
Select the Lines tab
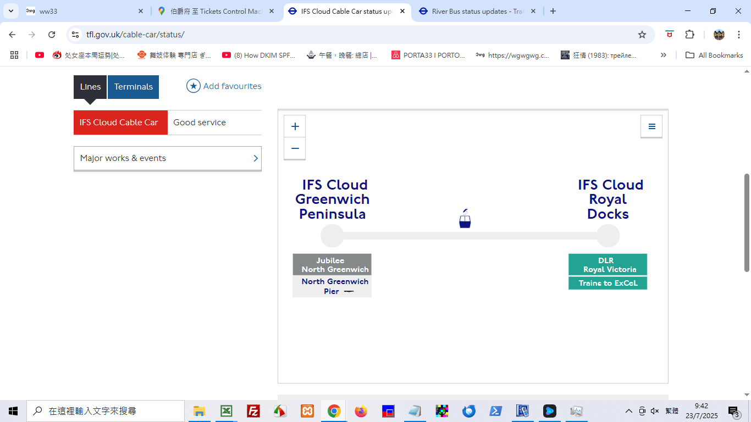pyautogui.click(x=90, y=87)
